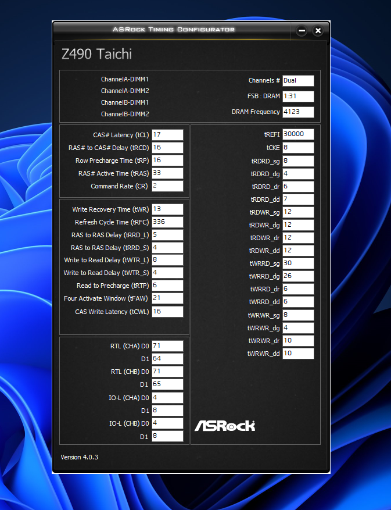This screenshot has height=510, width=391.
Task: Click the ChannelA-DIMM1 label
Action: tap(125, 79)
